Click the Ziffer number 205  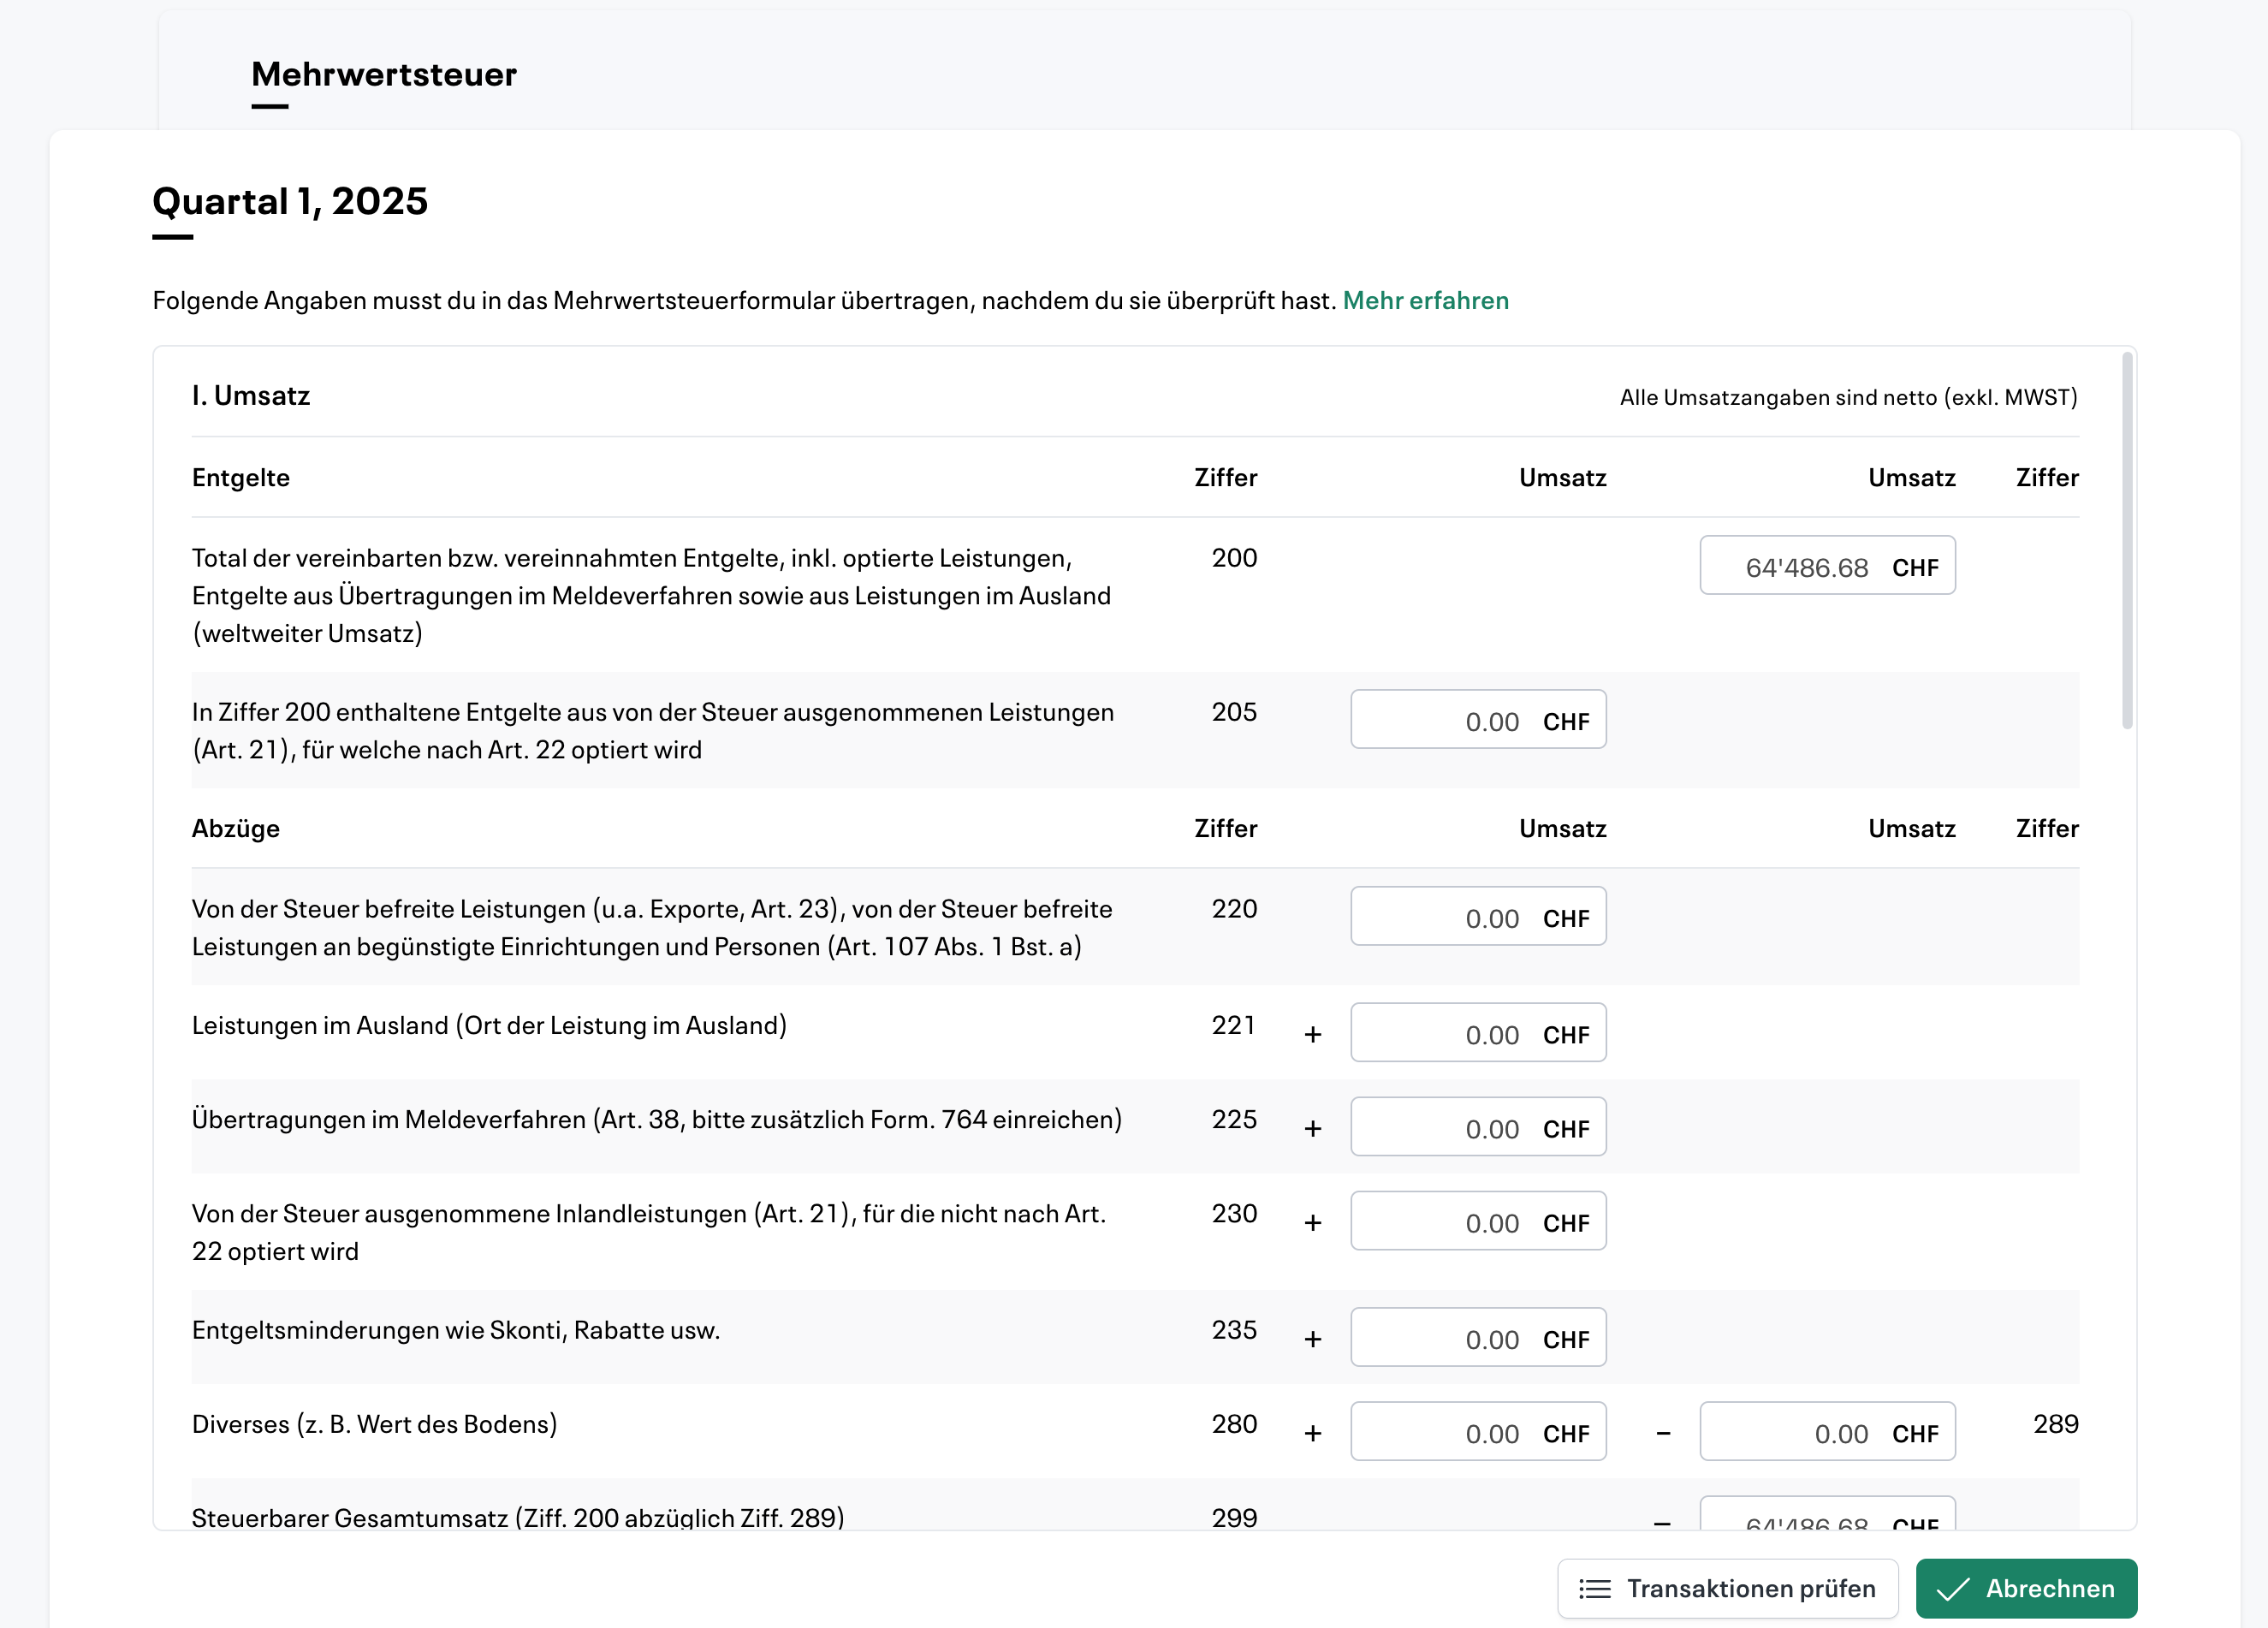(1234, 712)
